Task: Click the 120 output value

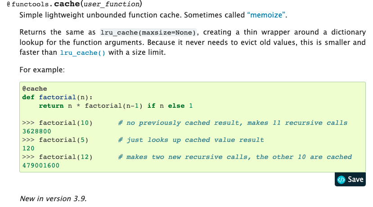Action: coord(28,148)
